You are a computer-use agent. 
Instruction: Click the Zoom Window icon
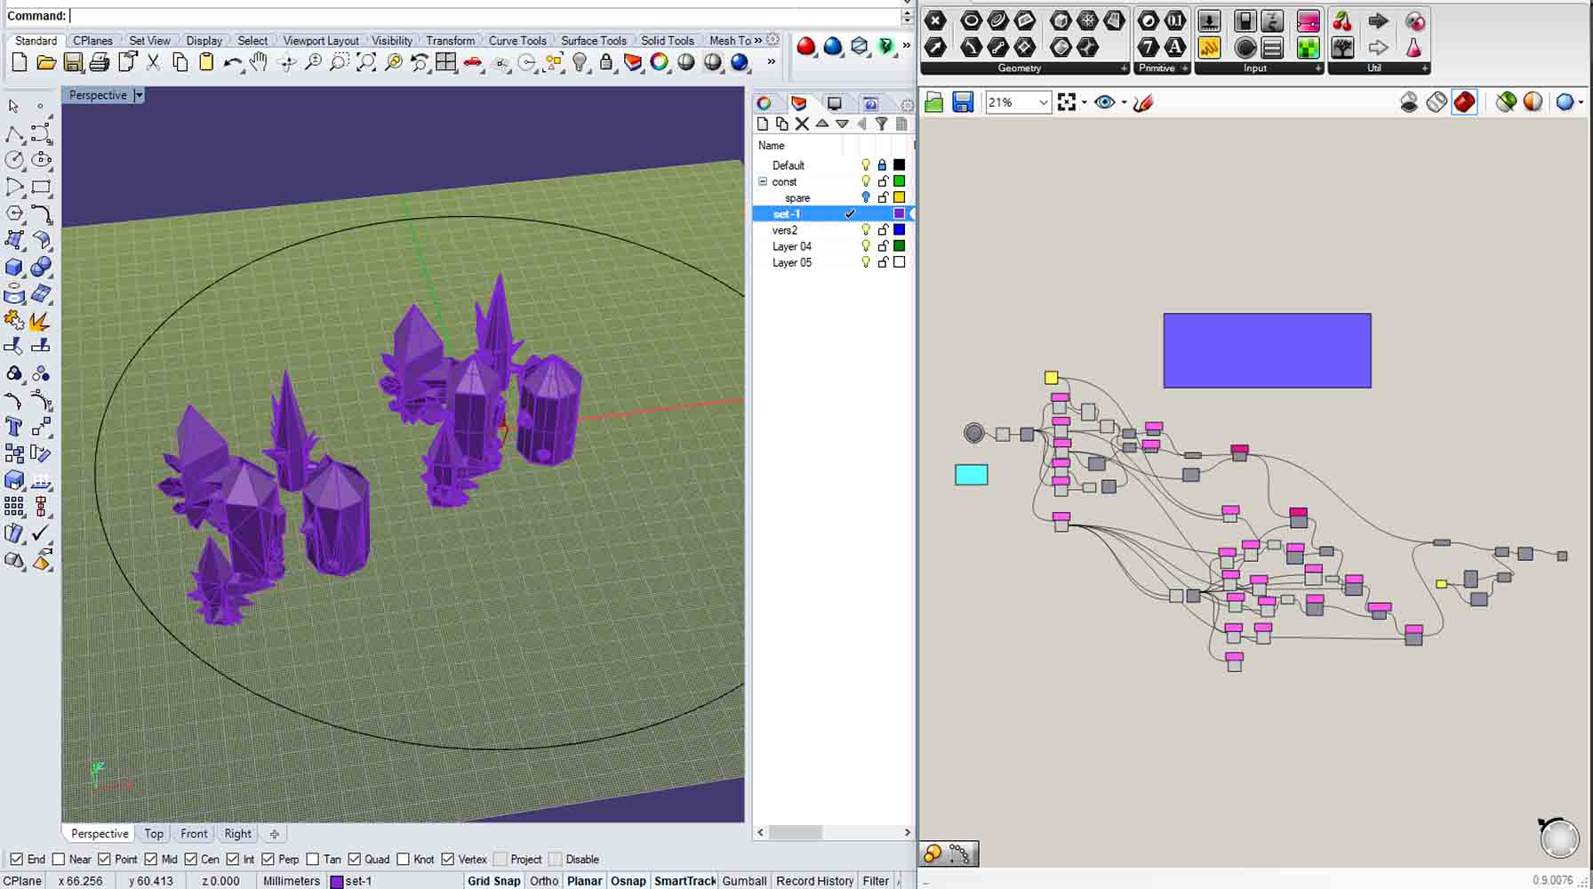[x=340, y=62]
